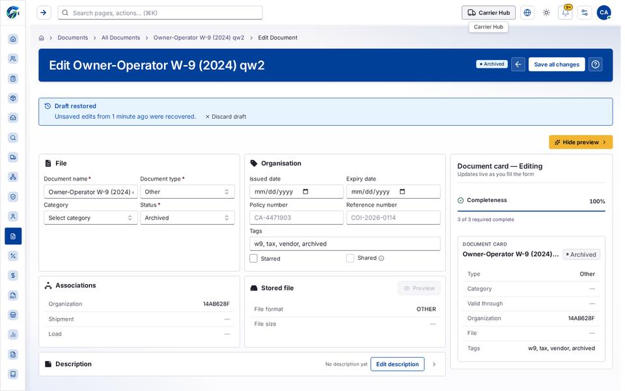Image resolution: width=625 pixels, height=391 pixels.
Task: Open the bar chart sidebar icon
Action: click(x=13, y=334)
